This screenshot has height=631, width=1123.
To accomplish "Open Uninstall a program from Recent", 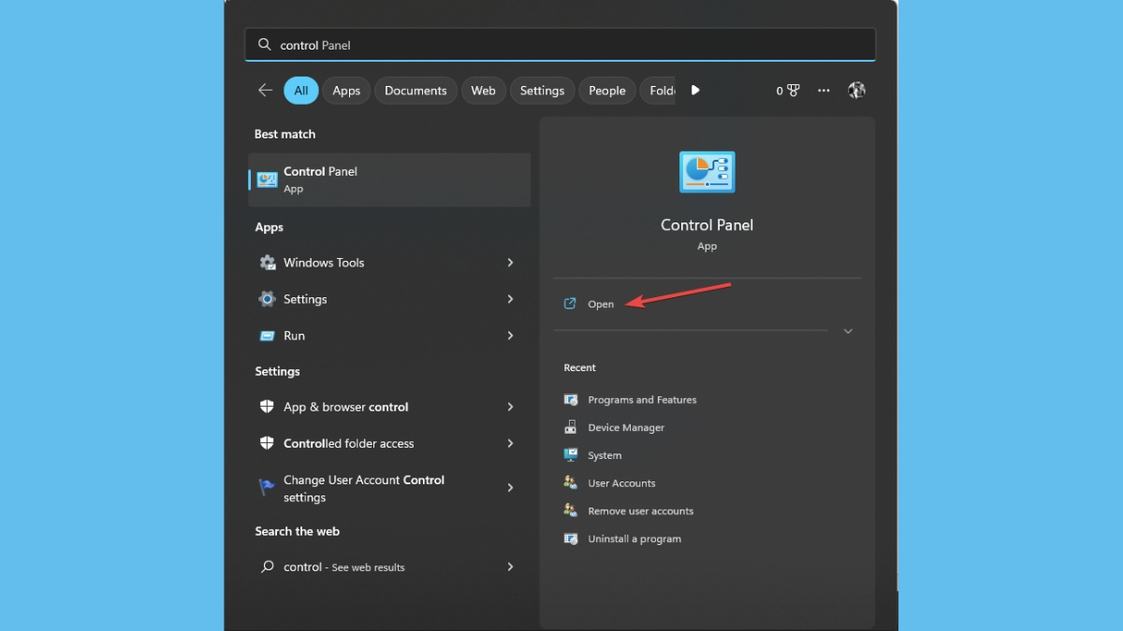I will click(x=634, y=539).
